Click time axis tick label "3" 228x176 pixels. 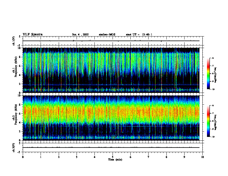[77, 157]
